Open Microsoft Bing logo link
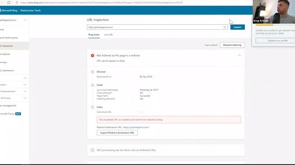Viewport: 295px width, 165px height. pos(9,11)
